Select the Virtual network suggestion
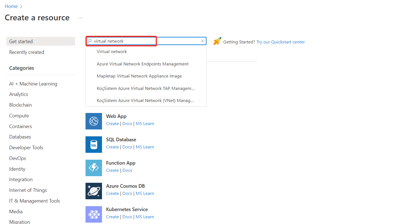The width and height of the screenshot is (419, 224). pos(146,52)
